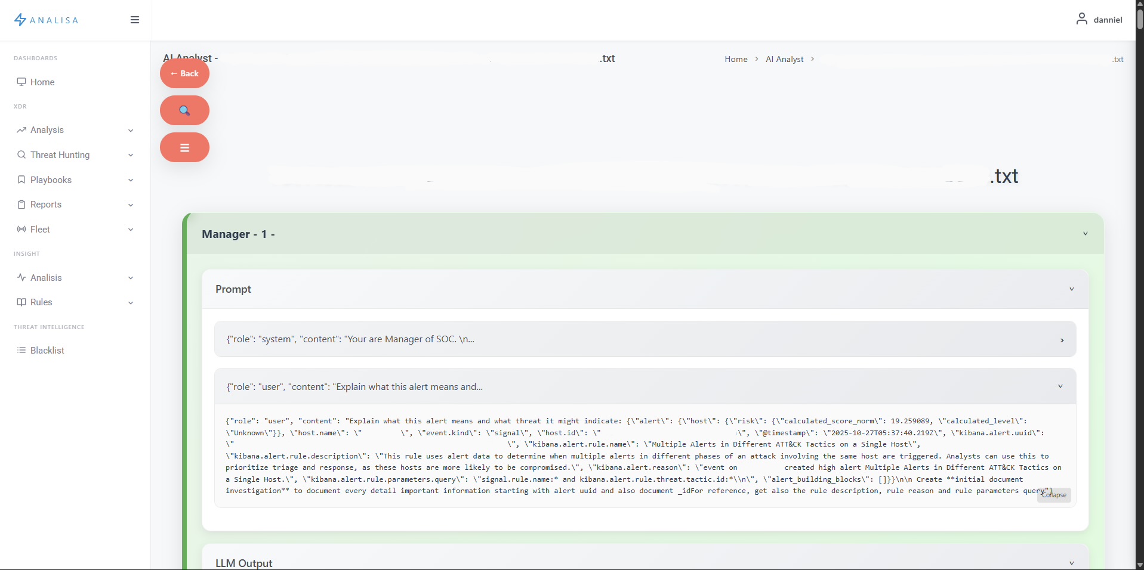Click the Back button
1144x570 pixels.
coord(184,73)
